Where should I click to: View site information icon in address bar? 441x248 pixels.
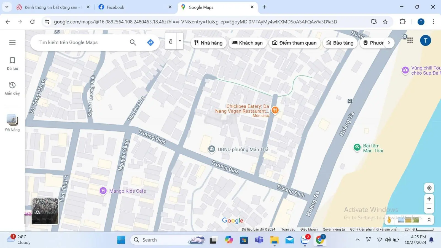click(x=47, y=22)
